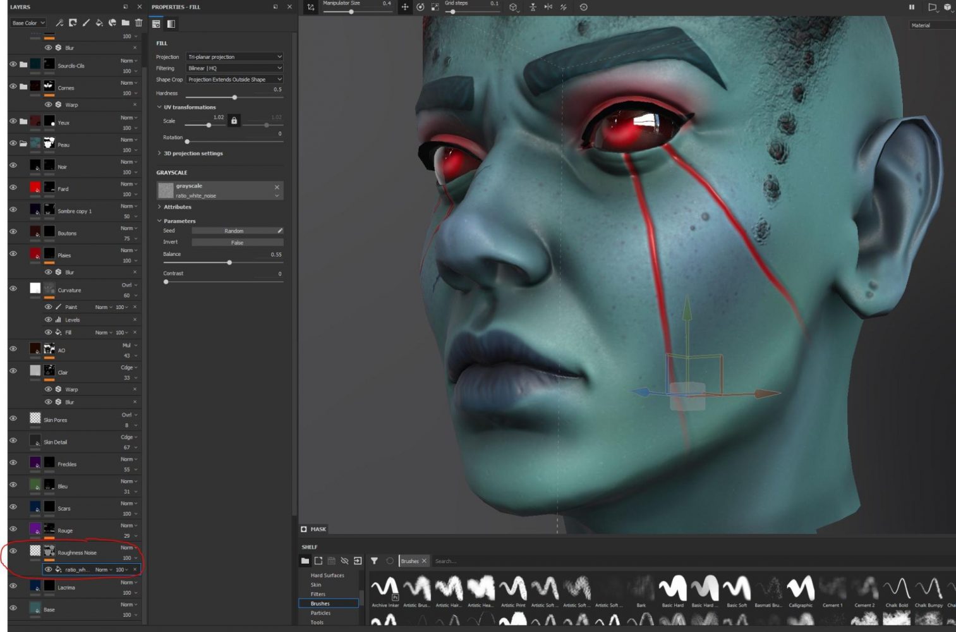The image size is (956, 632).
Task: Pause rendering with the pause icon
Action: pos(912,7)
